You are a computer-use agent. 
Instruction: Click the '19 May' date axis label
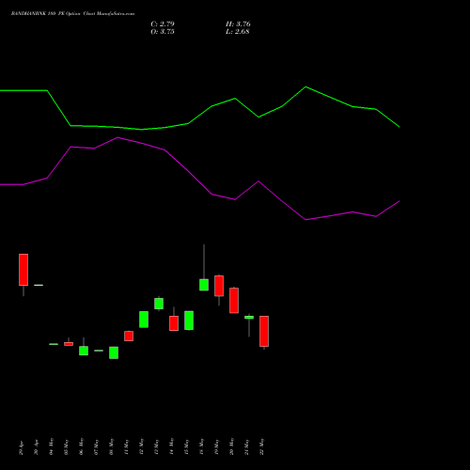click(217, 446)
